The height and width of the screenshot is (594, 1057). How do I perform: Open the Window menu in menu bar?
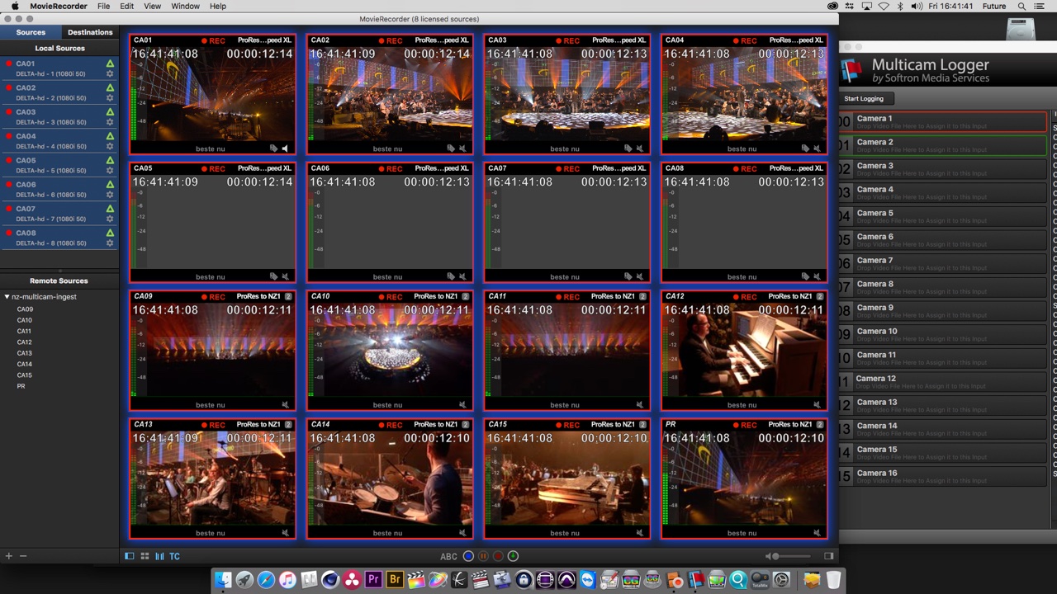pos(185,6)
